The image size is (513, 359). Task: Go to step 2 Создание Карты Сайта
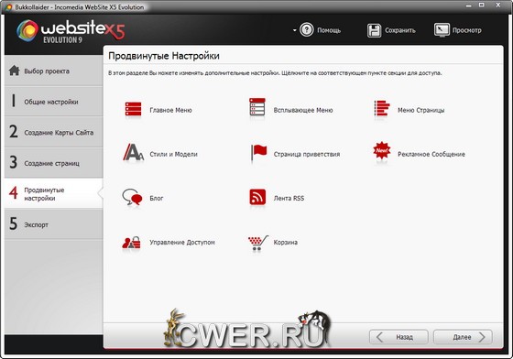pos(54,132)
